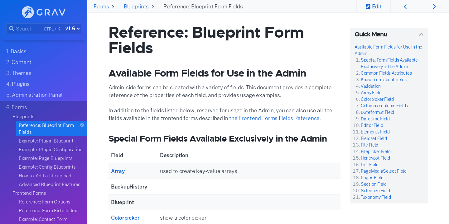Click the Array field link in table
Image resolution: width=449 pixels, height=224 pixels.
pos(118,171)
